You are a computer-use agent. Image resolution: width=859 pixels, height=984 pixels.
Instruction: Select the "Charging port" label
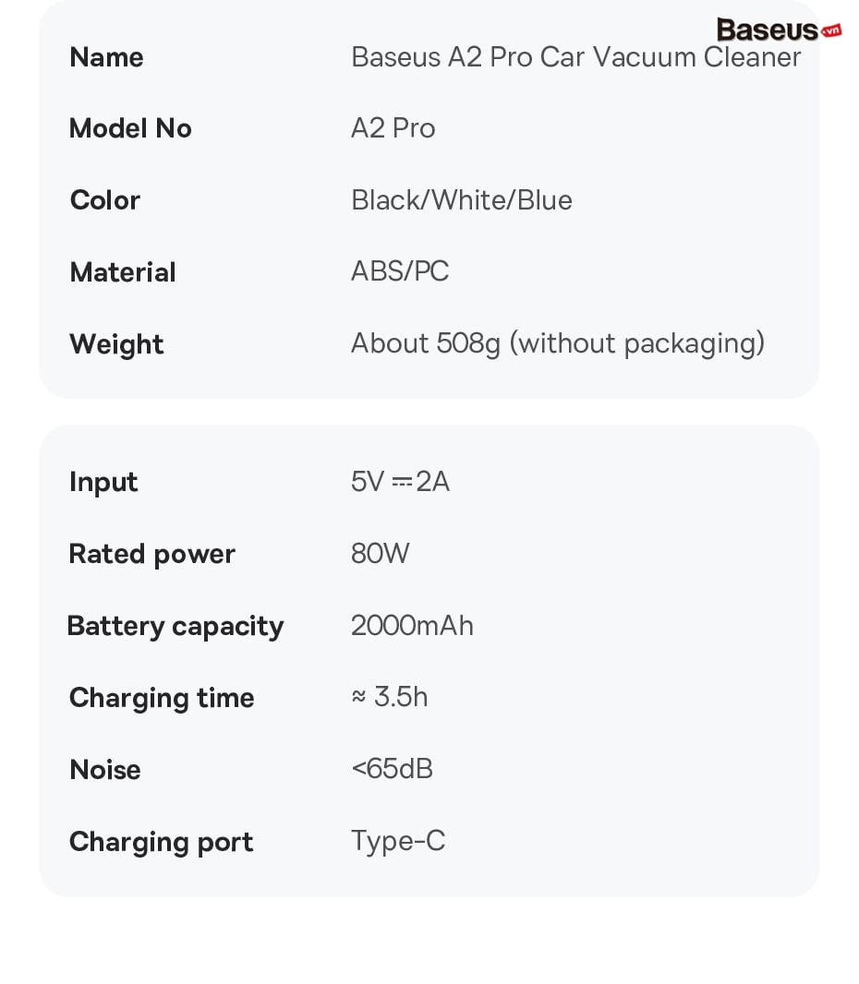(161, 842)
